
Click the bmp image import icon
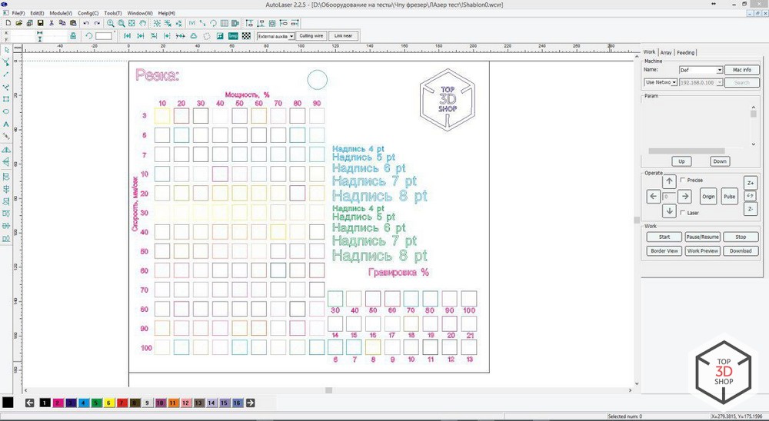(x=233, y=36)
